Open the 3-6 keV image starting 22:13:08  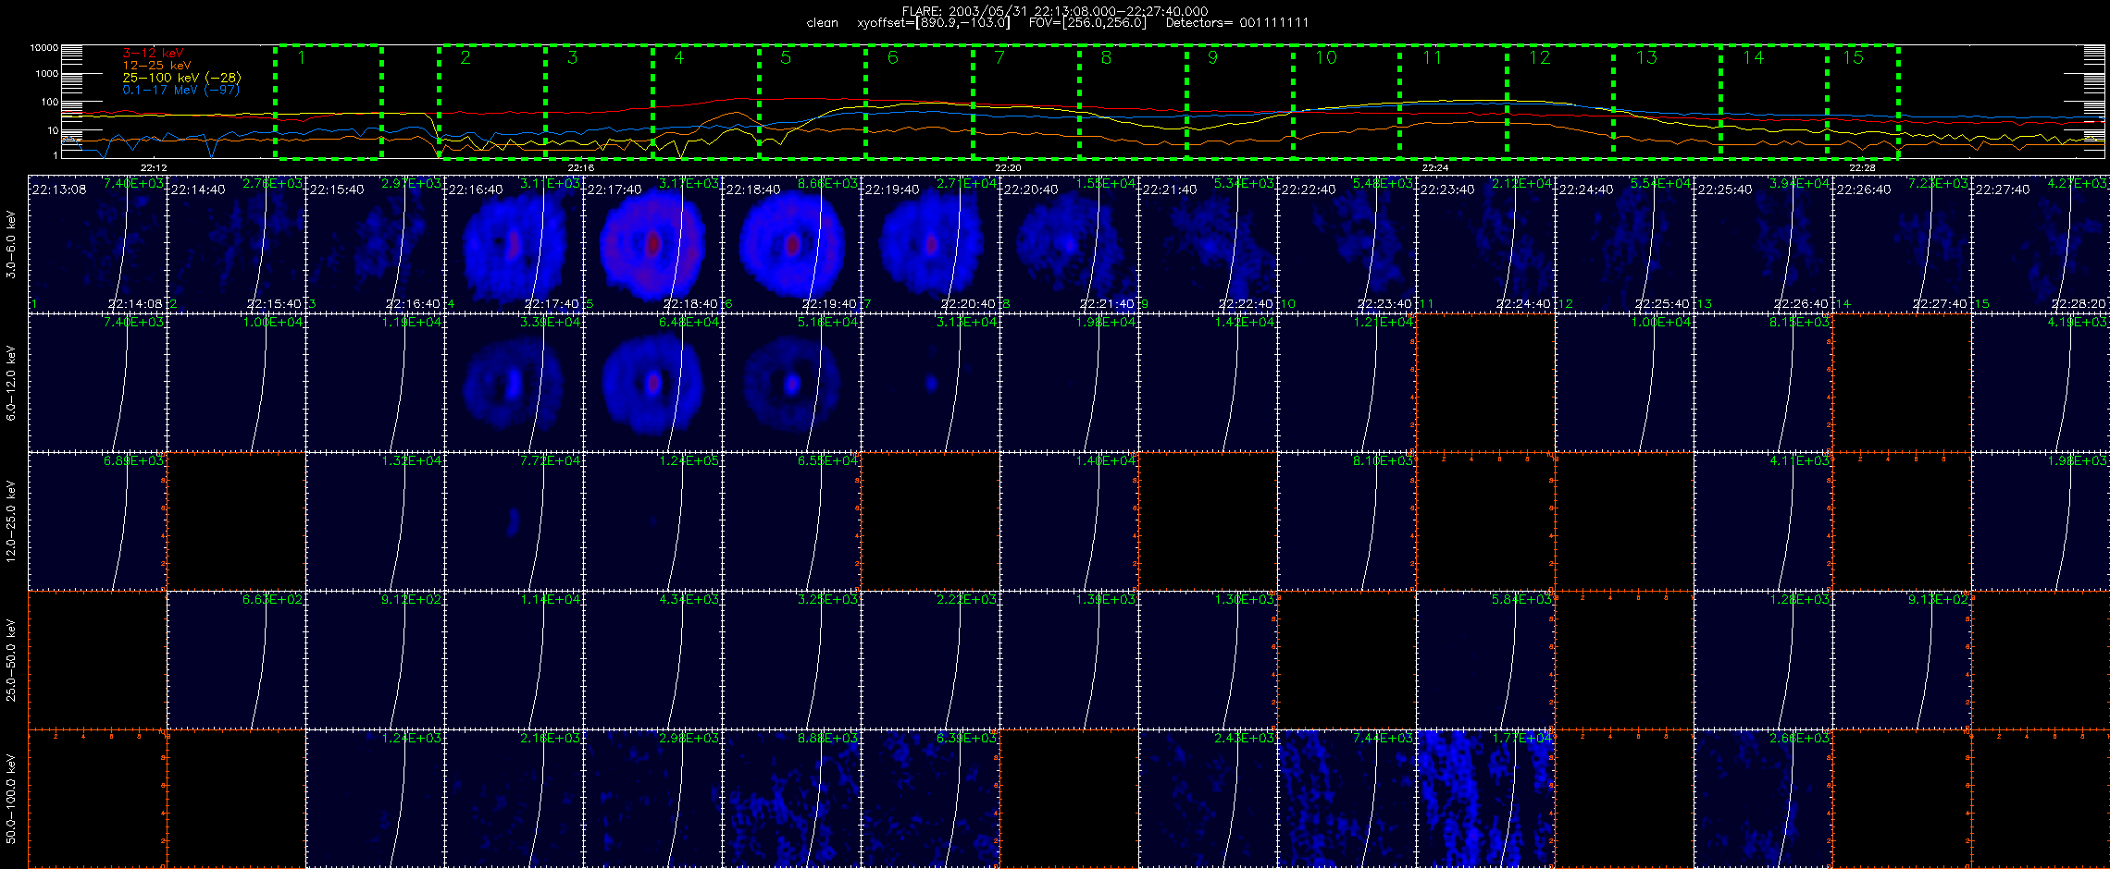click(97, 244)
